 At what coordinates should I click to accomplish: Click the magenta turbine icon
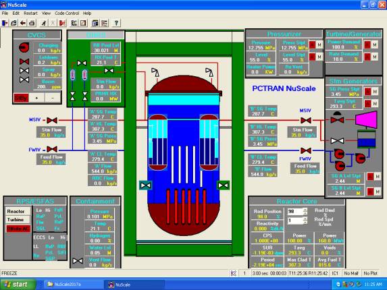[367, 120]
